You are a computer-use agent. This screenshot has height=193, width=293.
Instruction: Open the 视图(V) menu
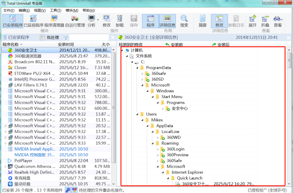point(40,11)
